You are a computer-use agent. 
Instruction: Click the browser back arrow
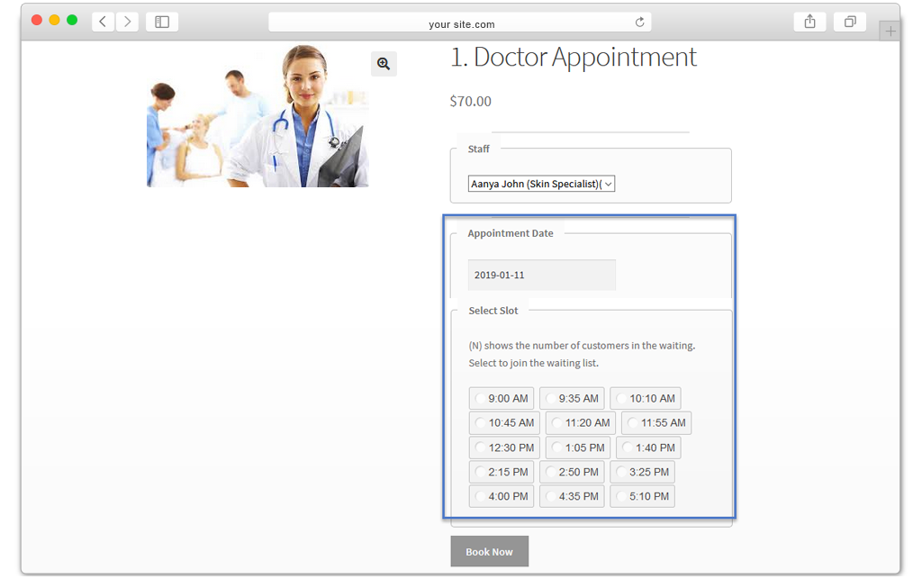pos(103,22)
